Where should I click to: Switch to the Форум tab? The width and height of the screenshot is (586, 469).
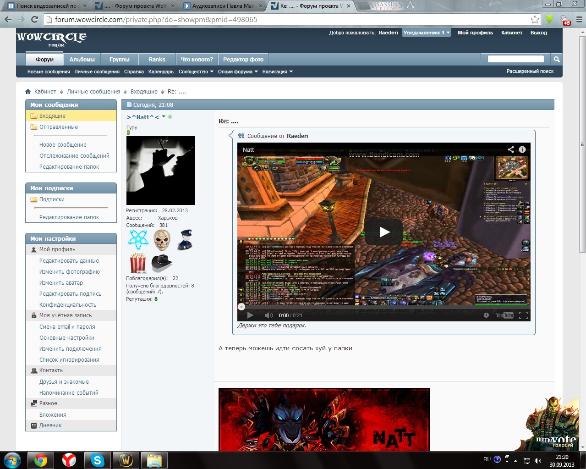coord(45,59)
